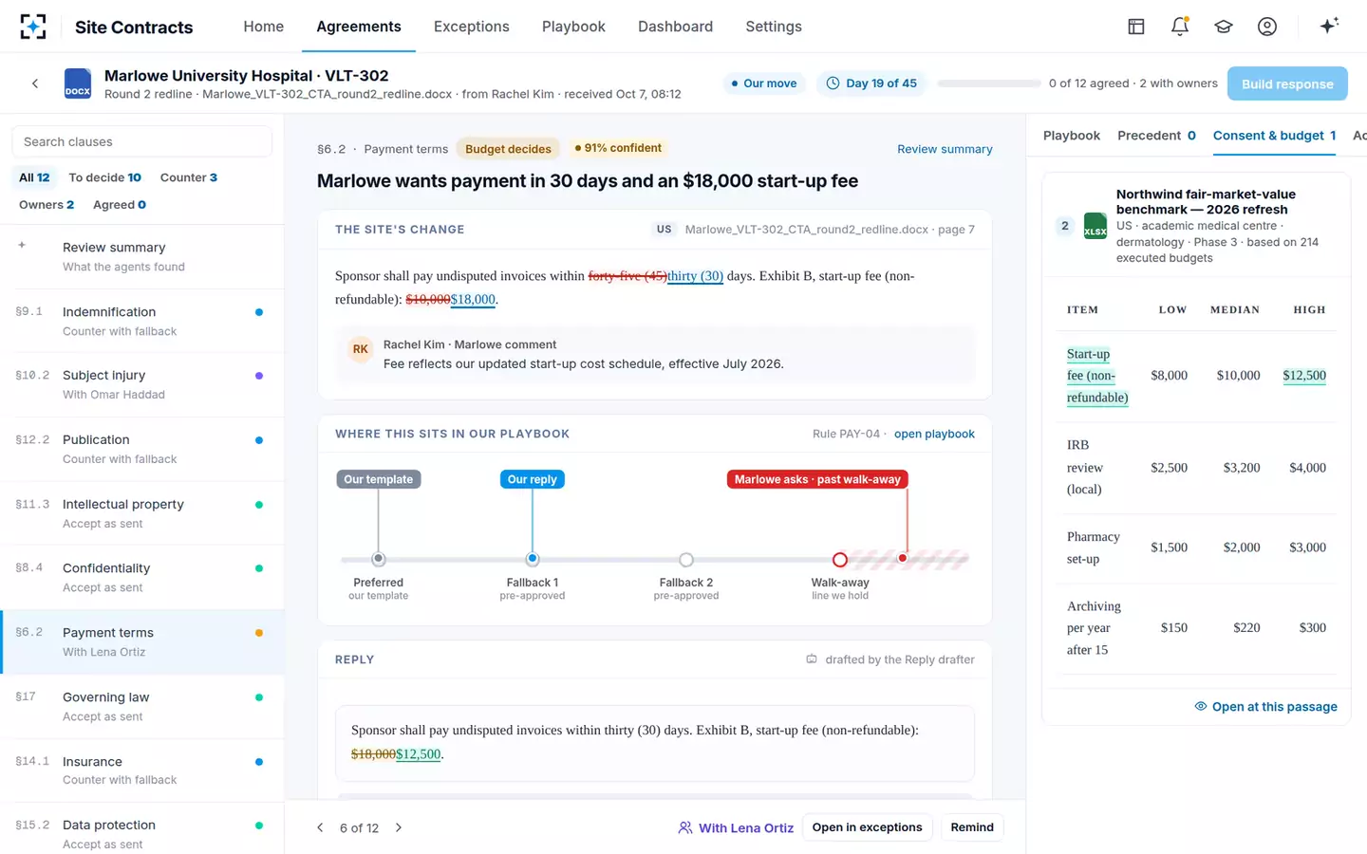Open the §14.1 Insurance clause

(142, 770)
